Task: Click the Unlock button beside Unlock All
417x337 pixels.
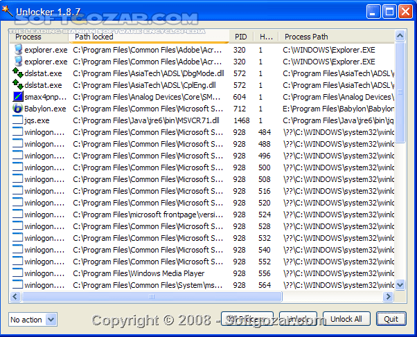Action: [x=298, y=319]
